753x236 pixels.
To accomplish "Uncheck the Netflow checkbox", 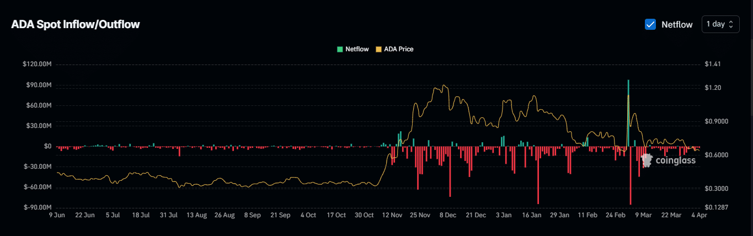I will [x=650, y=24].
